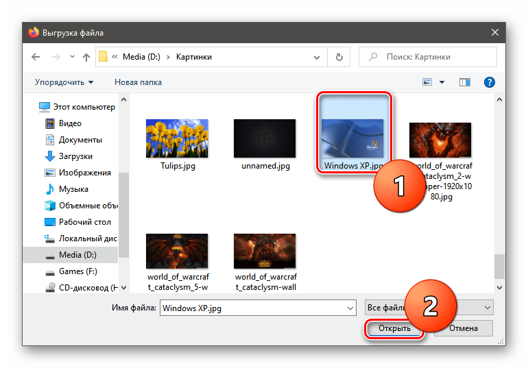Image resolution: width=528 pixels, height=368 pixels.
Task: Select Media (D:) in the address path
Action: coord(141,57)
